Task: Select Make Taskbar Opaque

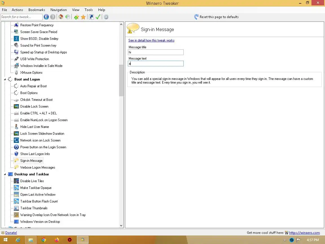Action: 36,188
